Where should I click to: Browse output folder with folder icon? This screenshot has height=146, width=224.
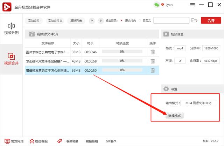[x=194, y=20]
